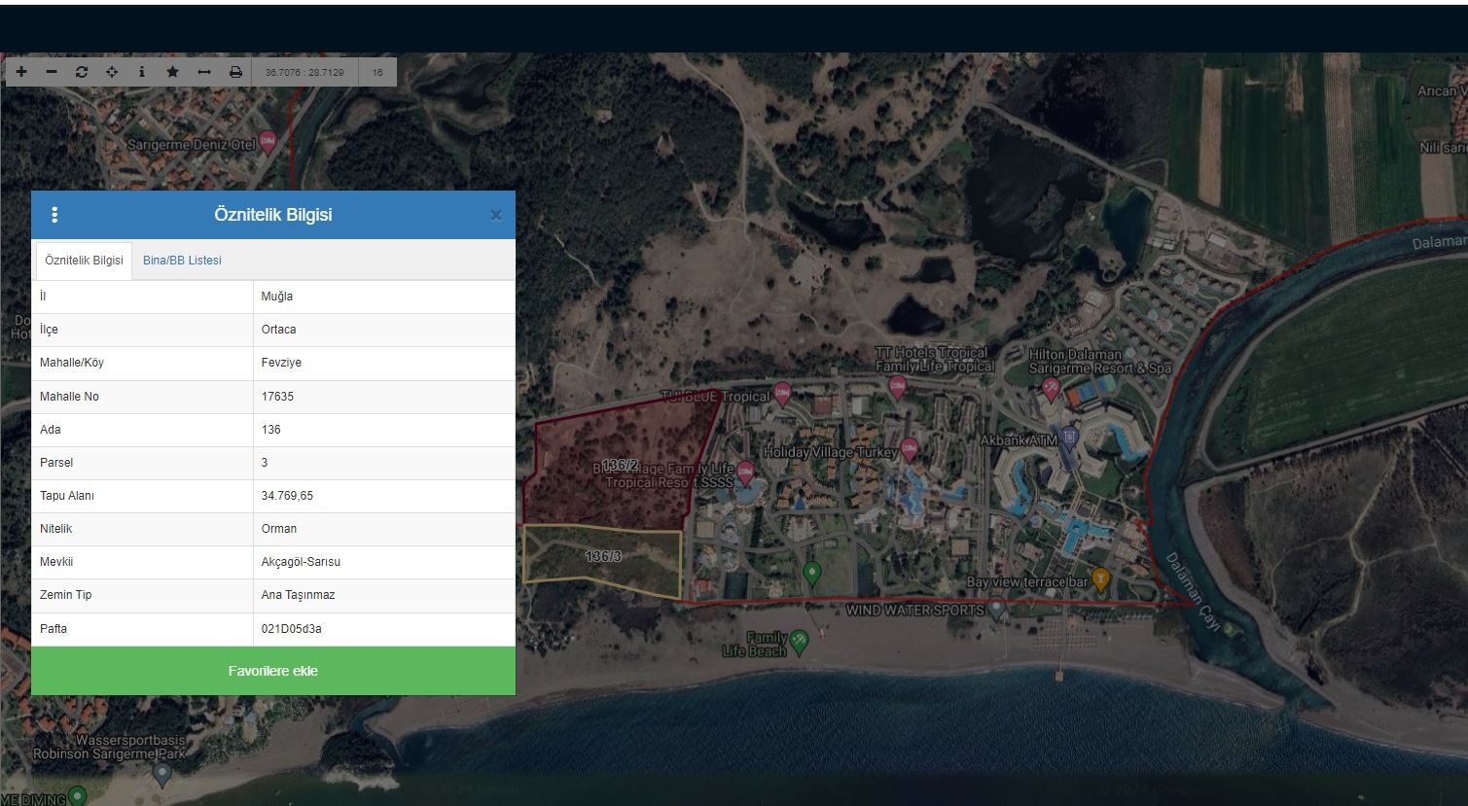This screenshot has width=1468, height=806.
Task: Select the Mevkii value Akçagöl-Sarısu
Action: [x=301, y=562]
